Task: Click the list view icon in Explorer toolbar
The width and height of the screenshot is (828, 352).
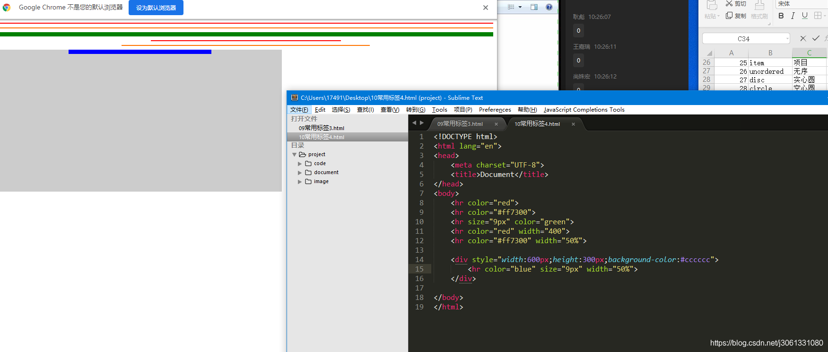Action: point(511,7)
